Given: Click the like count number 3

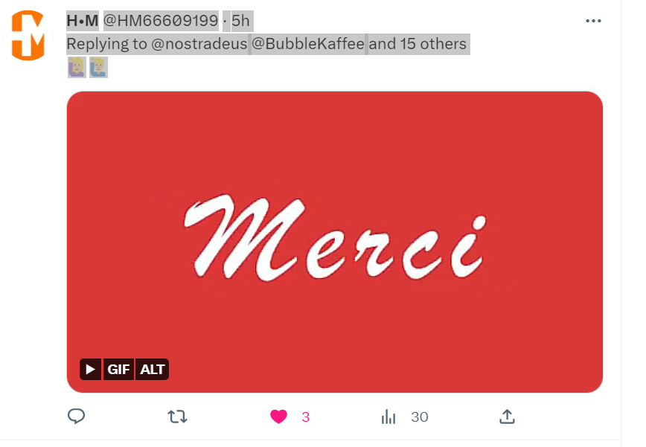Looking at the screenshot, I should coord(306,417).
